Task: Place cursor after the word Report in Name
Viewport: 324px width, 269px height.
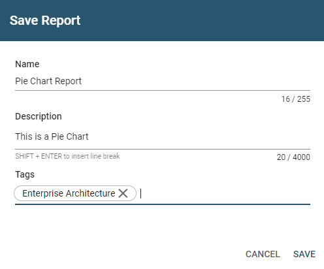Action: pyautogui.click(x=82, y=81)
